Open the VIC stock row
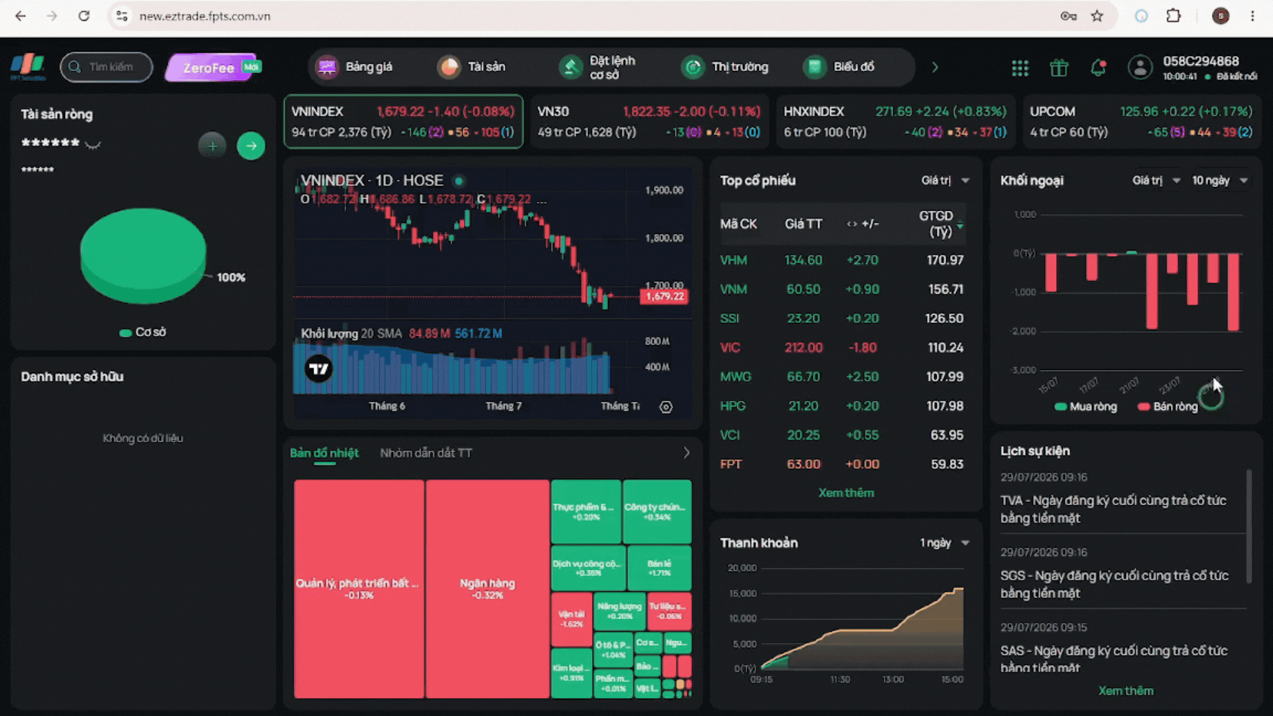 pos(842,347)
